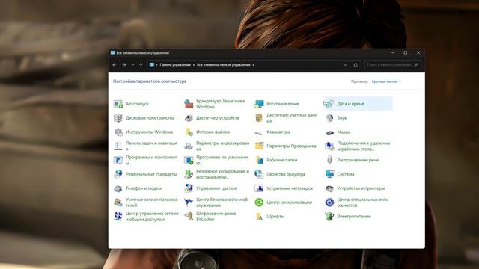Viewport: 479px width, 269px height.
Task: Open the Мышь icon
Action: click(329, 133)
